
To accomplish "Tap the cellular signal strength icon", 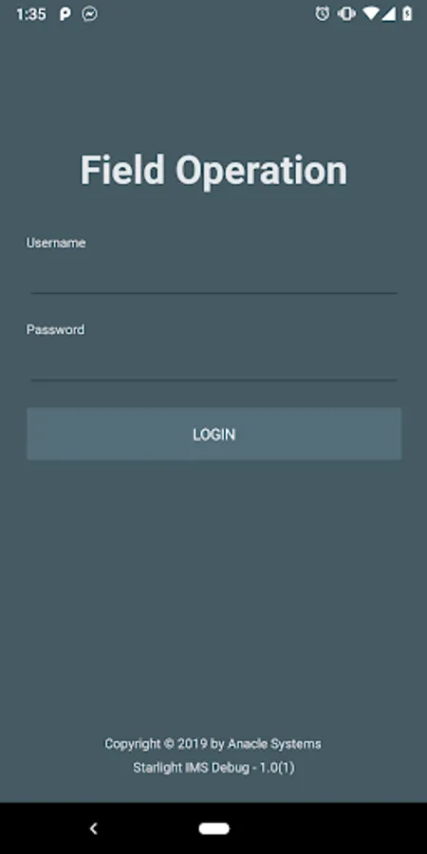I will click(x=389, y=14).
